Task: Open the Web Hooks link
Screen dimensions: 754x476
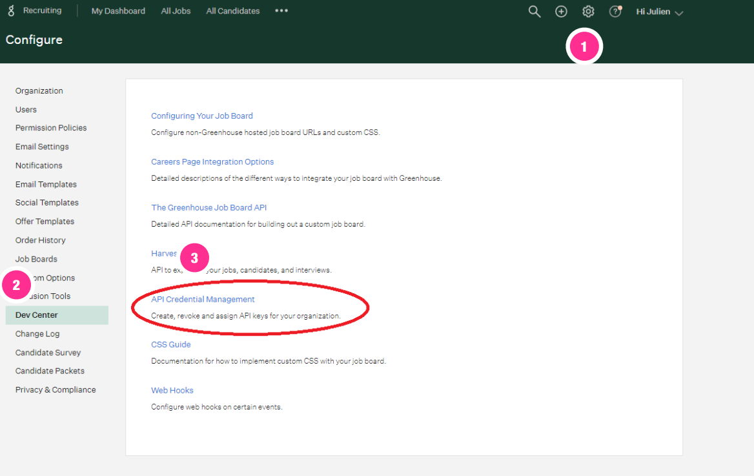Action: 172,390
